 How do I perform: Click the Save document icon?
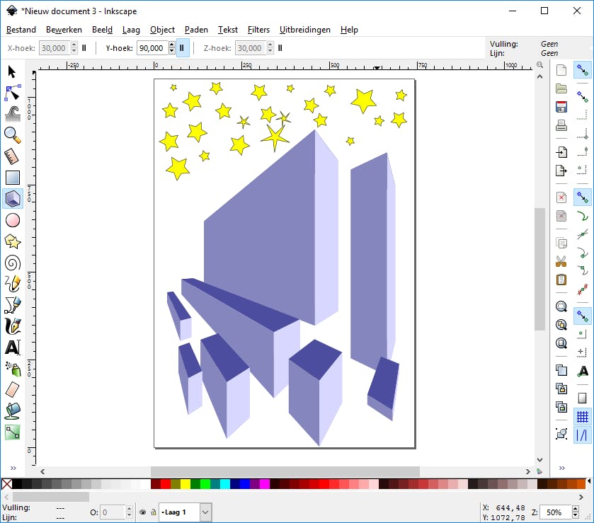[x=561, y=108]
